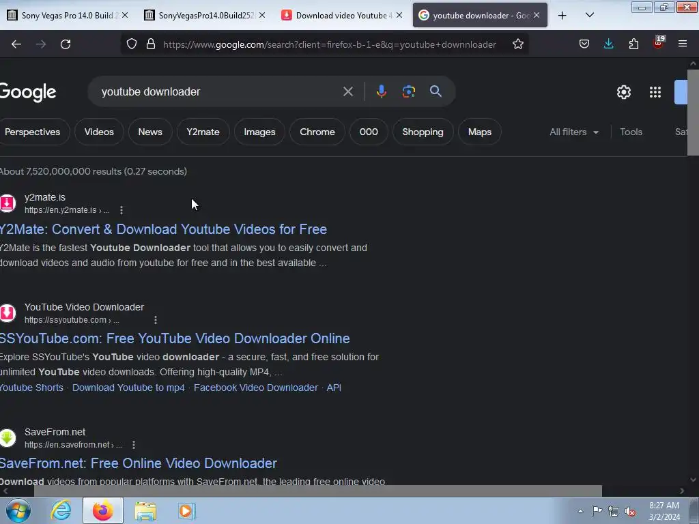The height and width of the screenshot is (524, 699).
Task: Open the Firefox application menu
Action: click(x=683, y=44)
